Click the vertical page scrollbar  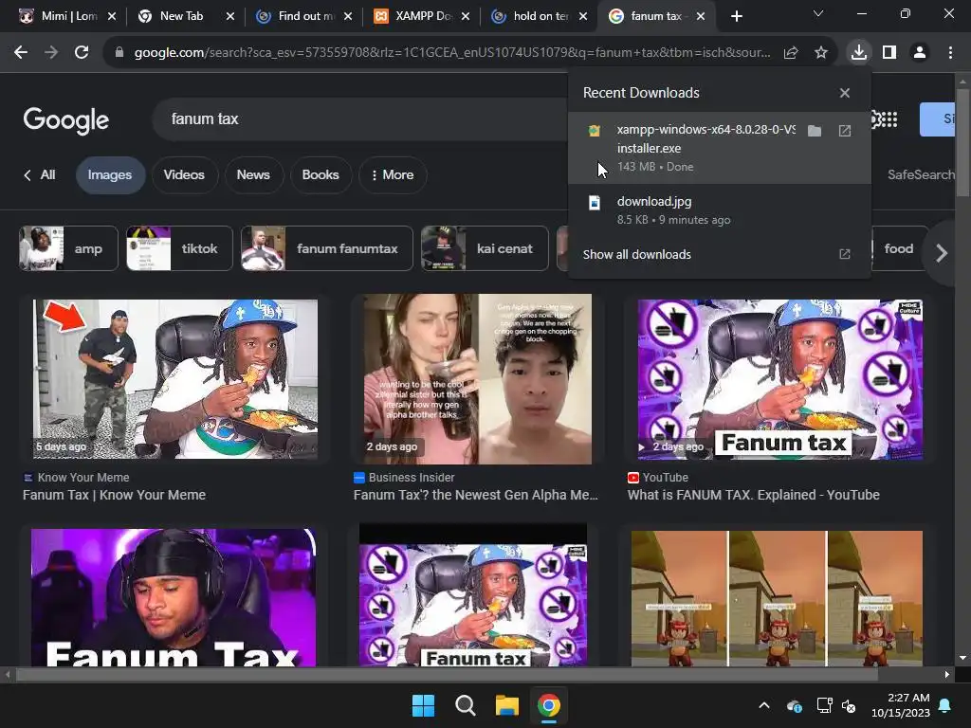pyautogui.click(x=962, y=144)
